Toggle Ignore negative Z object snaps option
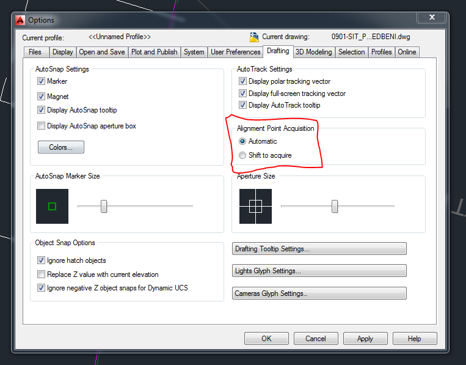This screenshot has height=365, width=466. (x=41, y=287)
